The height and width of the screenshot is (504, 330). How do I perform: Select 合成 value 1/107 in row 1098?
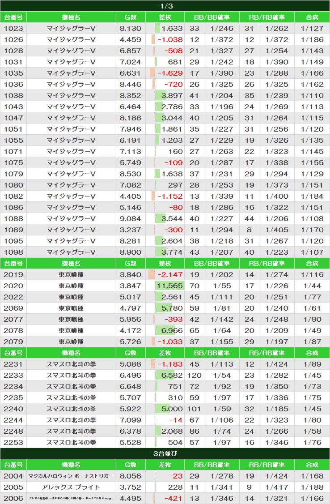click(x=312, y=252)
